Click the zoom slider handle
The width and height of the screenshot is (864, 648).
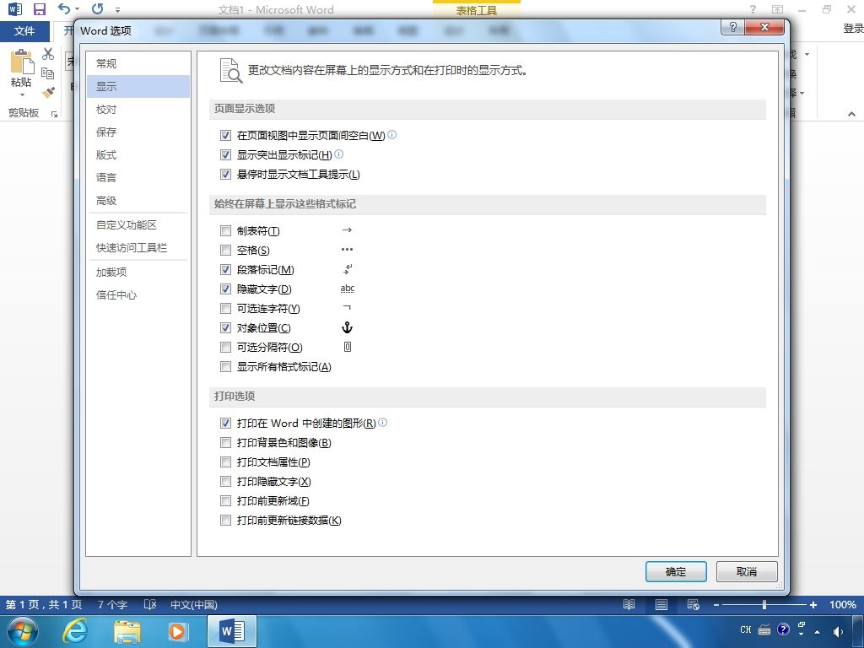coord(764,605)
